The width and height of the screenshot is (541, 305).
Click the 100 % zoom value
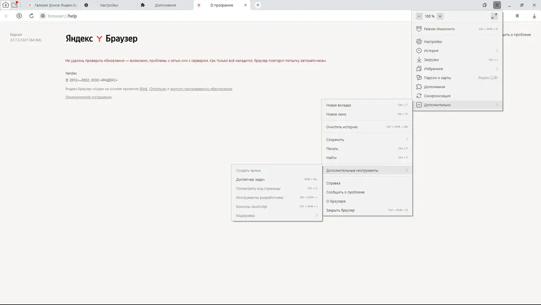(x=429, y=16)
